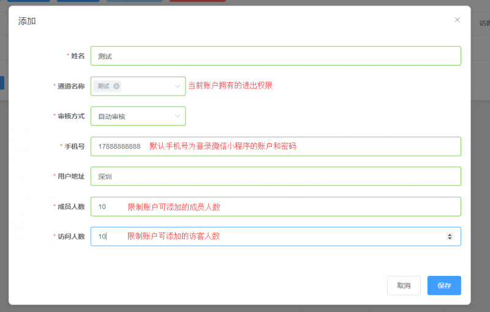This screenshot has width=490, height=312.
Task: Click the 审核方式 field label
Action: point(71,116)
